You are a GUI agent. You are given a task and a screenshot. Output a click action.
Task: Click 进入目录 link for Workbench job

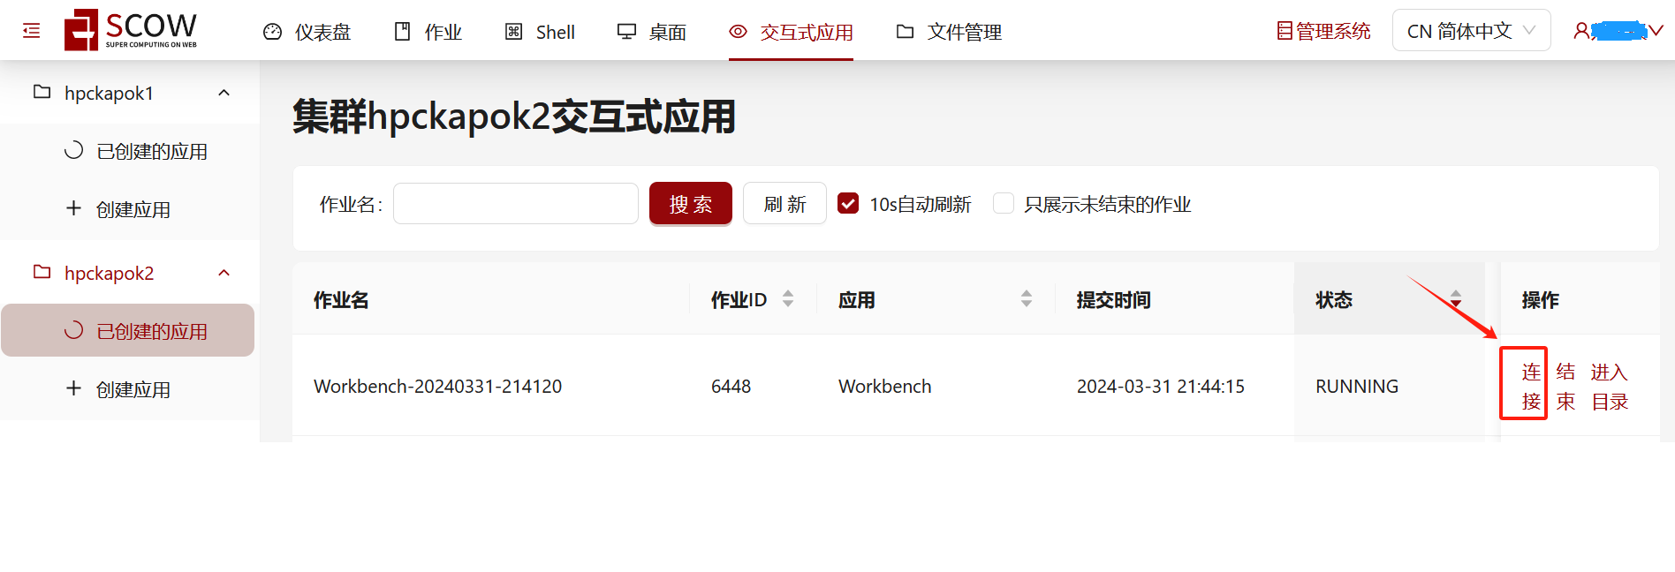(1610, 387)
